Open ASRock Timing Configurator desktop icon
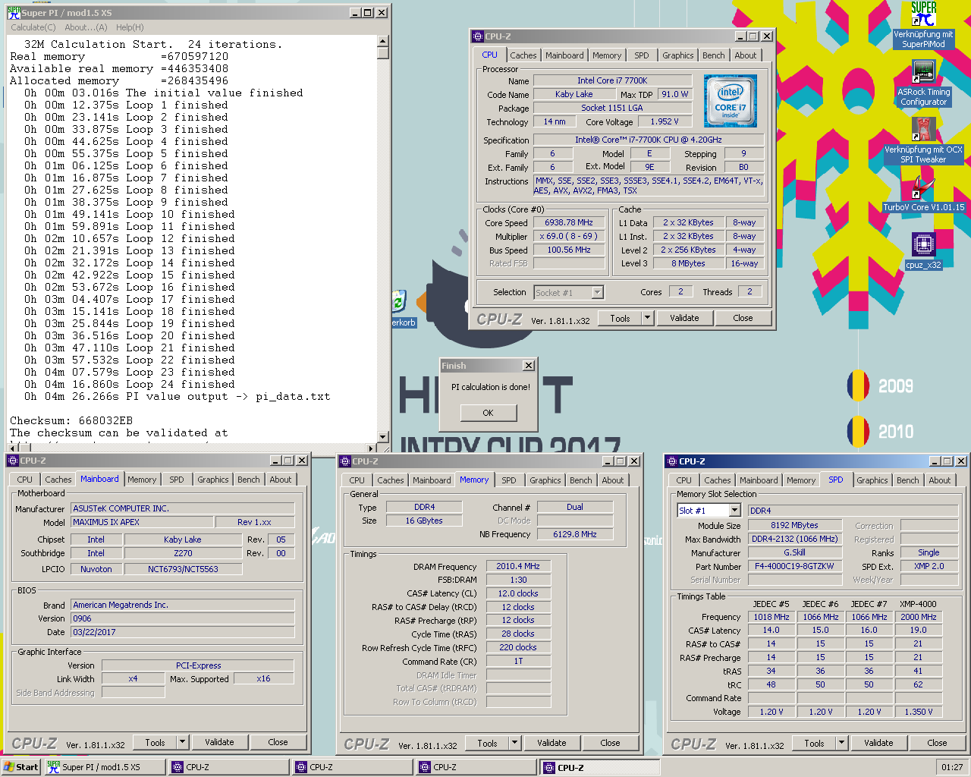This screenshot has width=971, height=777. [923, 72]
